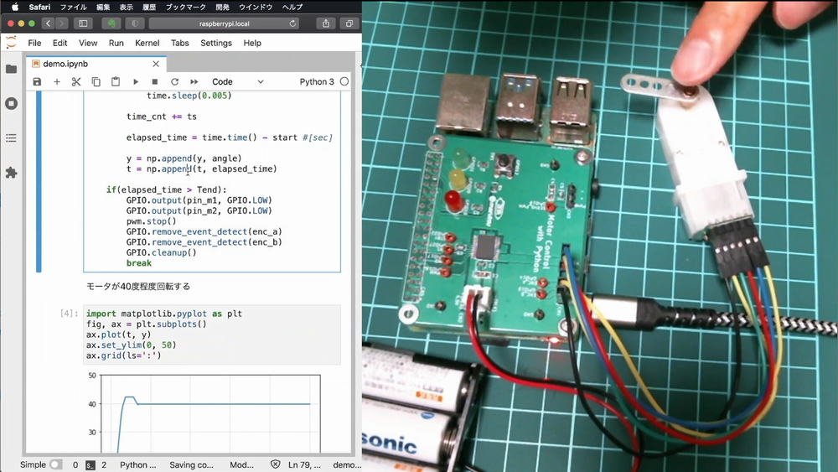This screenshot has width=838, height=472.
Task: Interrupt the kernel with the stop icon
Action: pyautogui.click(x=155, y=82)
